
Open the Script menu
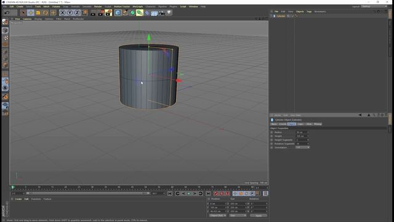coord(183,7)
